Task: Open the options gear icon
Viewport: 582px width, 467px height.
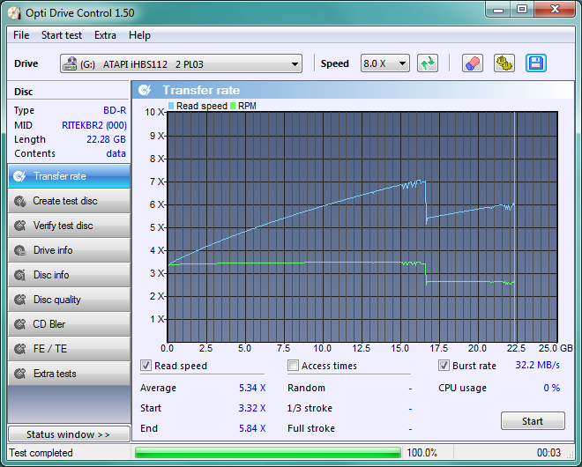Action: tap(504, 63)
